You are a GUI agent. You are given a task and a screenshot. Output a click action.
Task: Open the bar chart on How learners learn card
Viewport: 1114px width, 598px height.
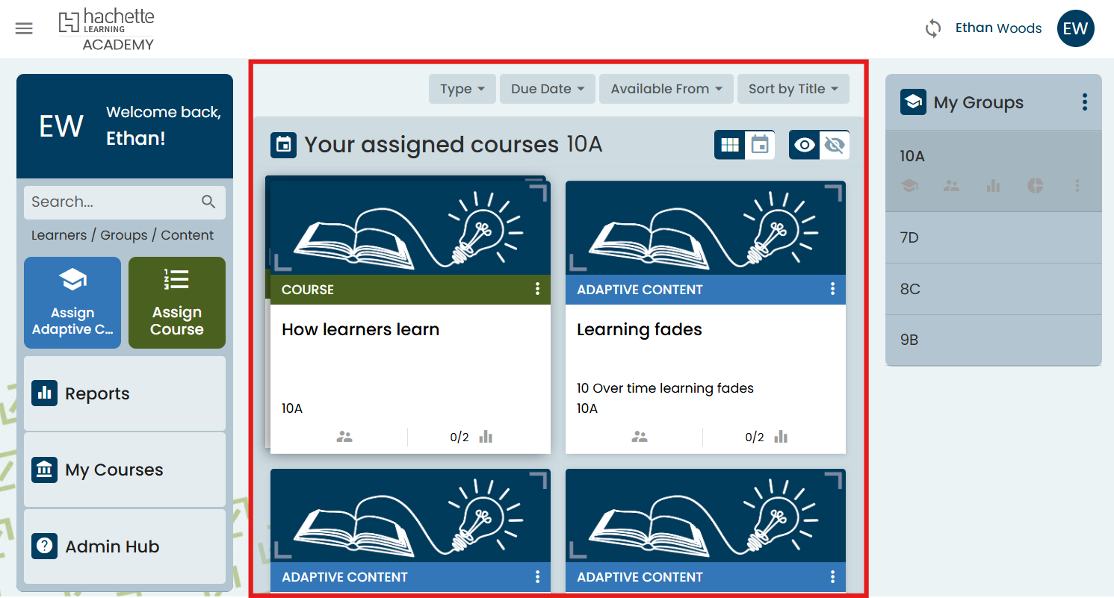coord(486,437)
